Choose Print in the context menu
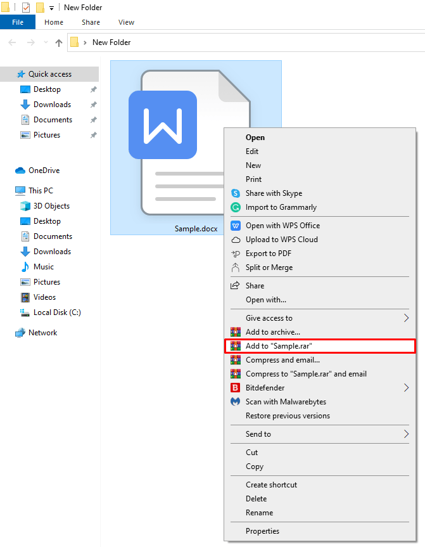The height and width of the screenshot is (547, 425). (320, 179)
